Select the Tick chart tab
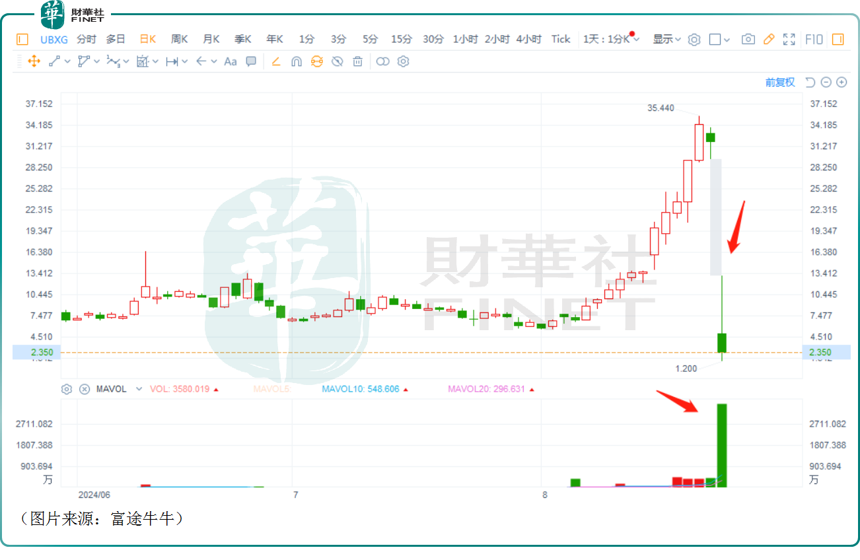860x560 pixels. (561, 39)
